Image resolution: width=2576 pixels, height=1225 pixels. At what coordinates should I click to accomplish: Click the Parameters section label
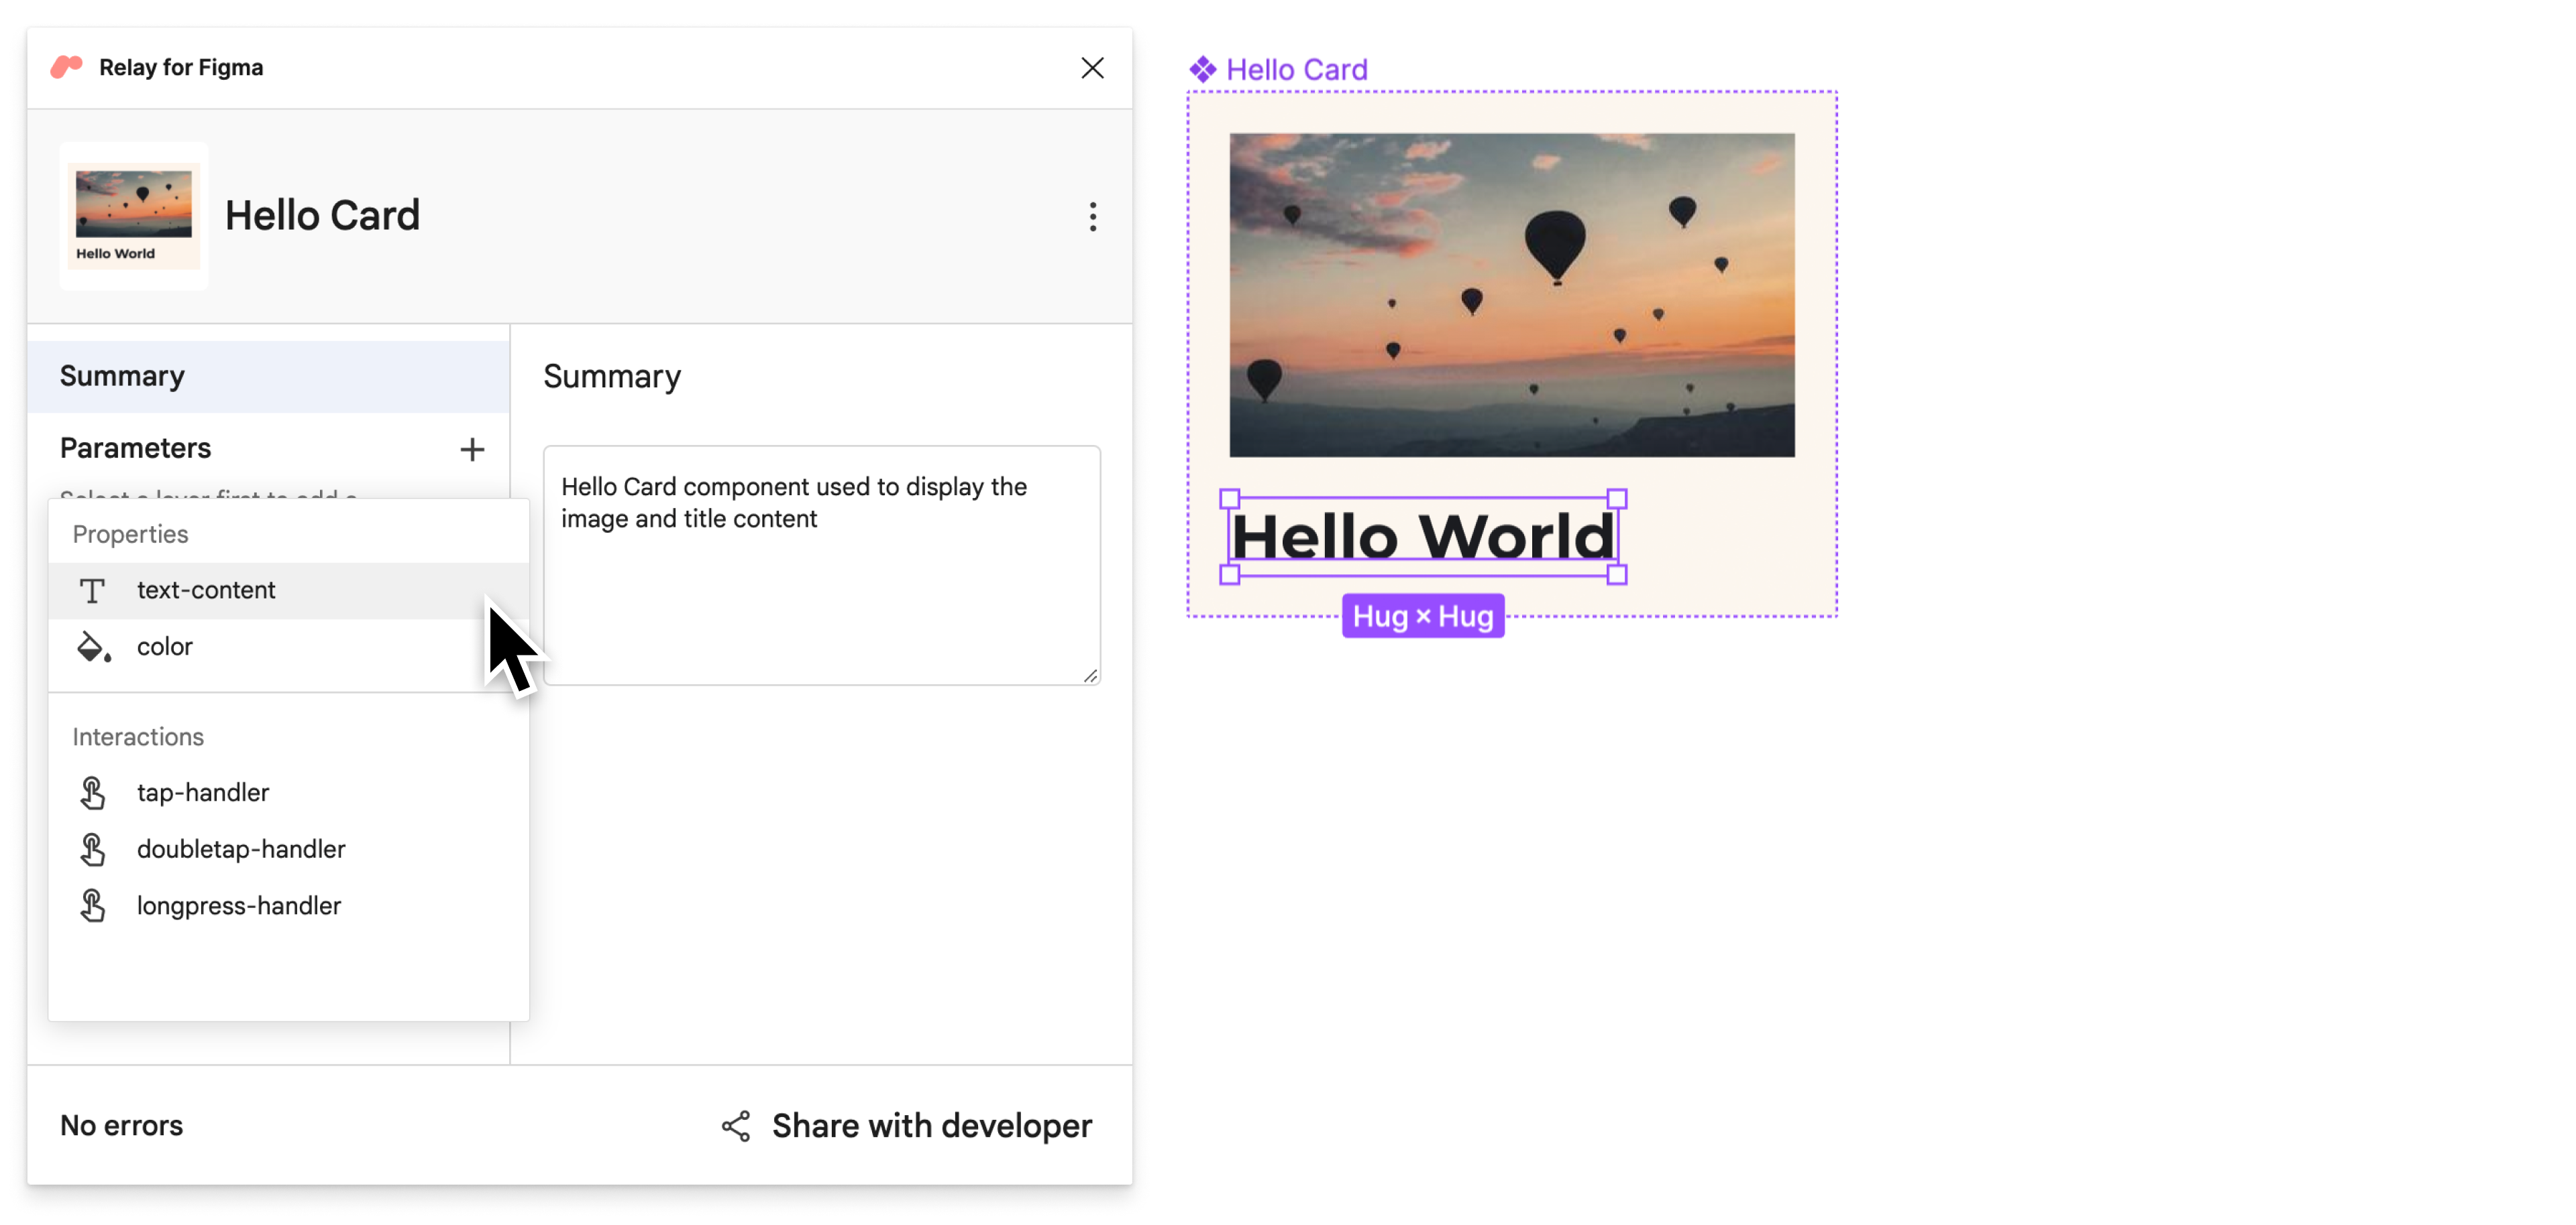click(135, 448)
